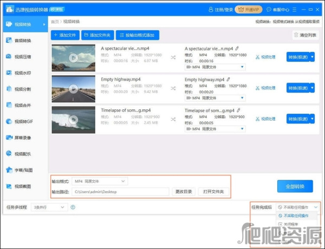Play the Empty highway video thumbnail

(x=73, y=89)
